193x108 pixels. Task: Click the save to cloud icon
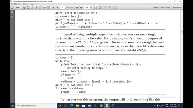36,7
